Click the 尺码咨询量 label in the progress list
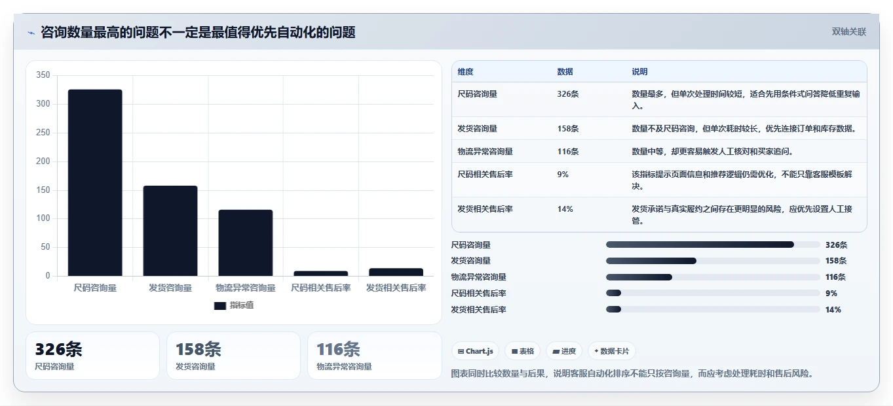Image resolution: width=893 pixels, height=406 pixels. click(x=471, y=245)
